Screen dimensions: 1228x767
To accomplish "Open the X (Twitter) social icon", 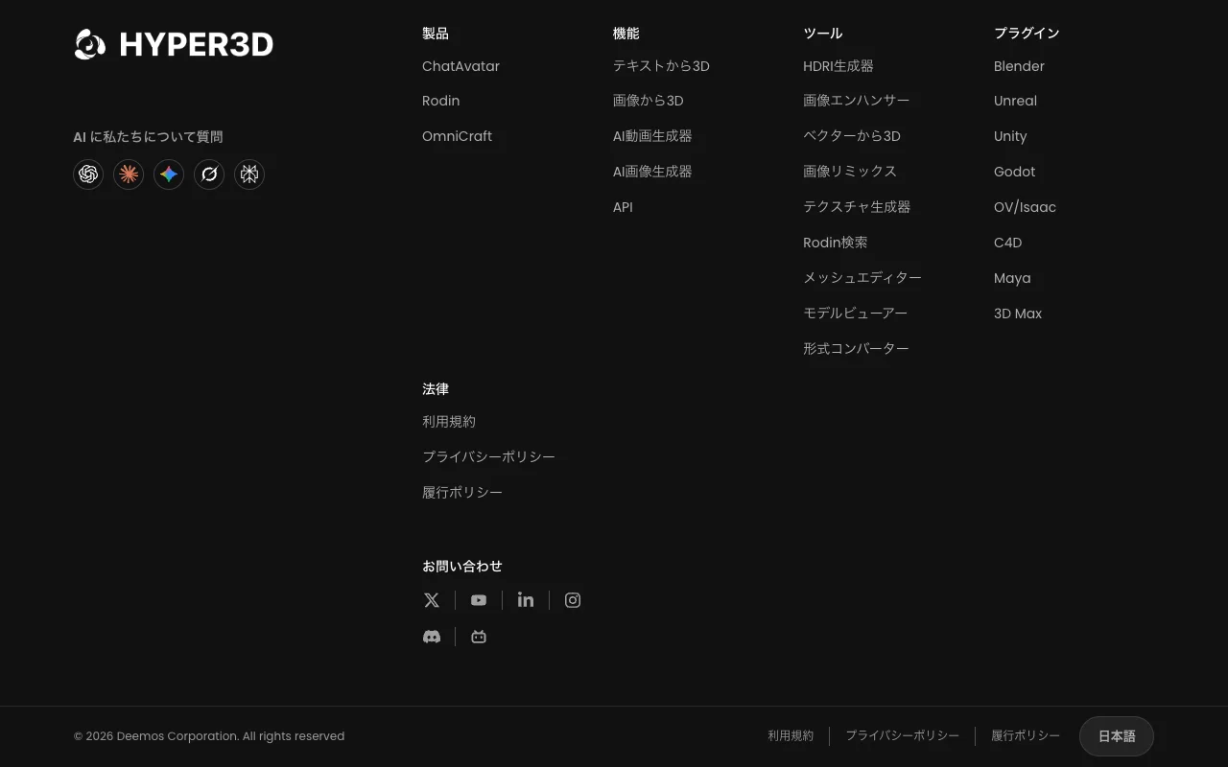I will [x=432, y=600].
